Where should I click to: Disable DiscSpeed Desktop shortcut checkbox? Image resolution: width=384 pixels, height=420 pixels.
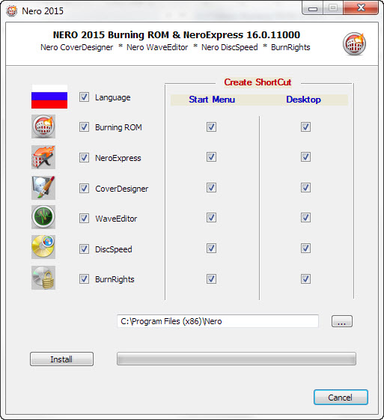tap(305, 249)
